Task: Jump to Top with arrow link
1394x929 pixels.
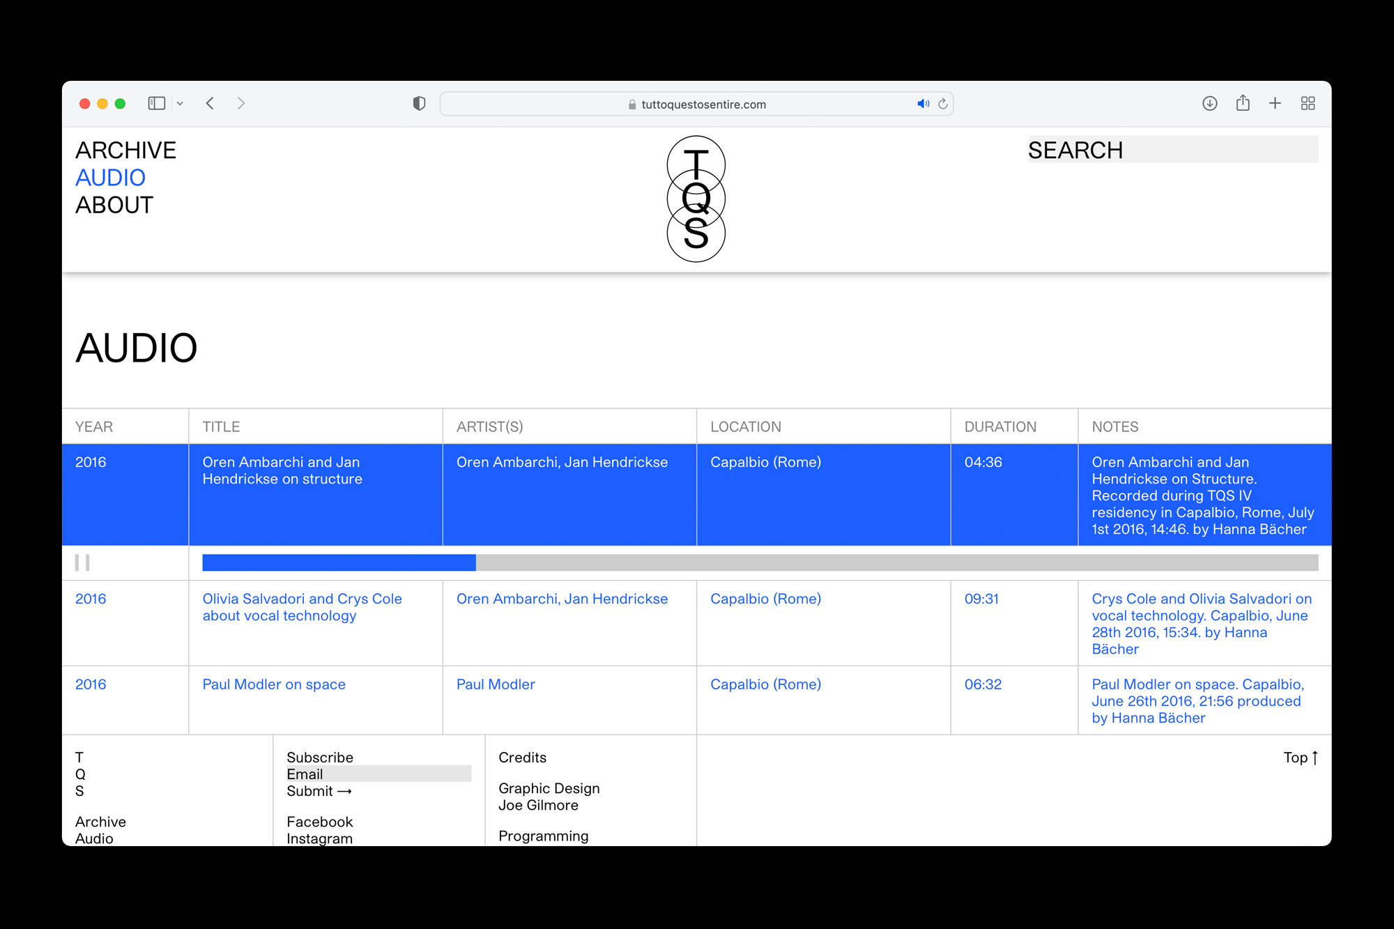Action: coord(1301,758)
